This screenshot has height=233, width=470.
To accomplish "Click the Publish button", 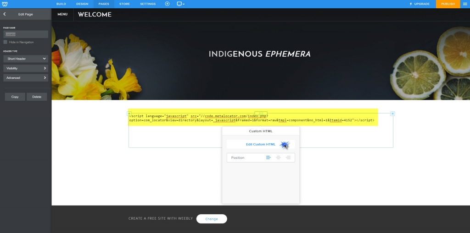I will click(448, 4).
